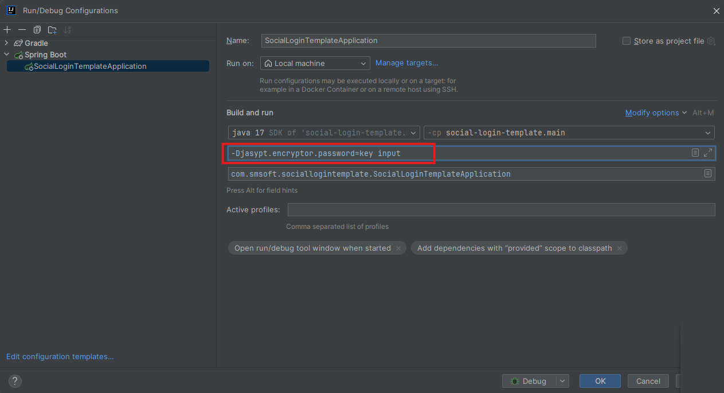Open the Store as project file gear settings

pos(711,41)
